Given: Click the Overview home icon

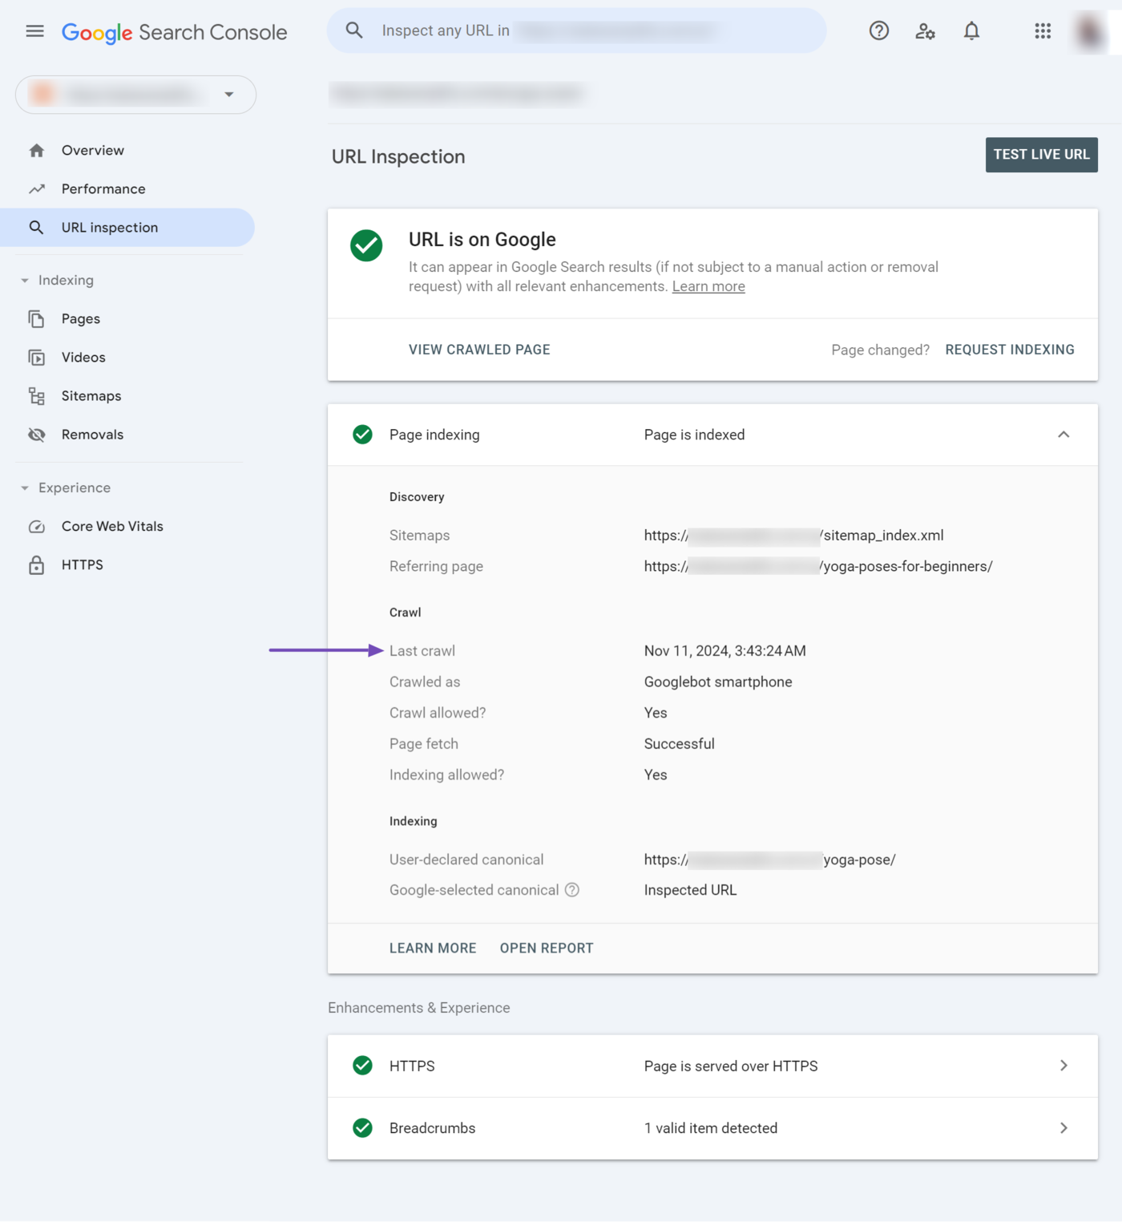Looking at the screenshot, I should click(37, 151).
